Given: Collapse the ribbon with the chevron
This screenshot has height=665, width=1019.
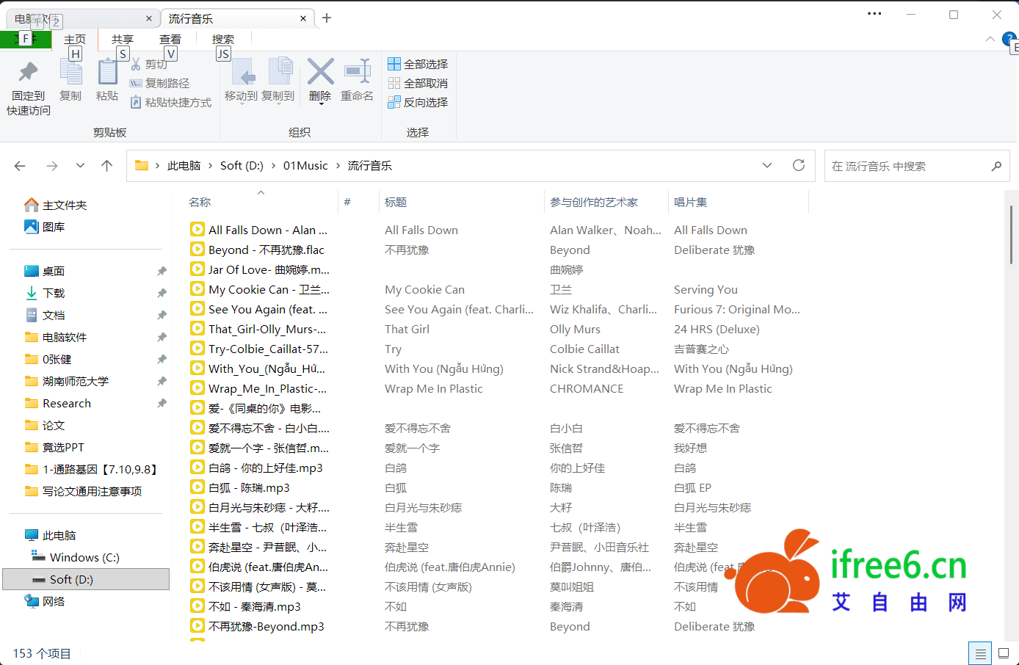Looking at the screenshot, I should [990, 39].
